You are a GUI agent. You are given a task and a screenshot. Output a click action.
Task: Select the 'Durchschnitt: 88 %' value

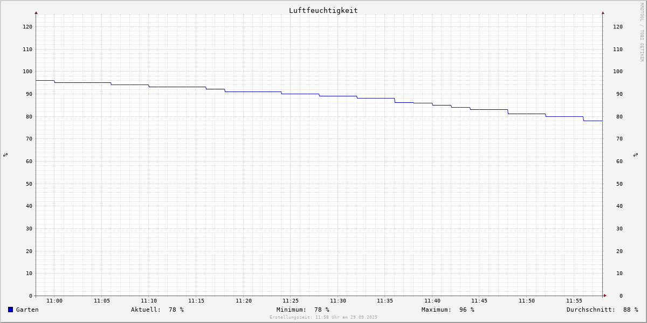(x=602, y=310)
